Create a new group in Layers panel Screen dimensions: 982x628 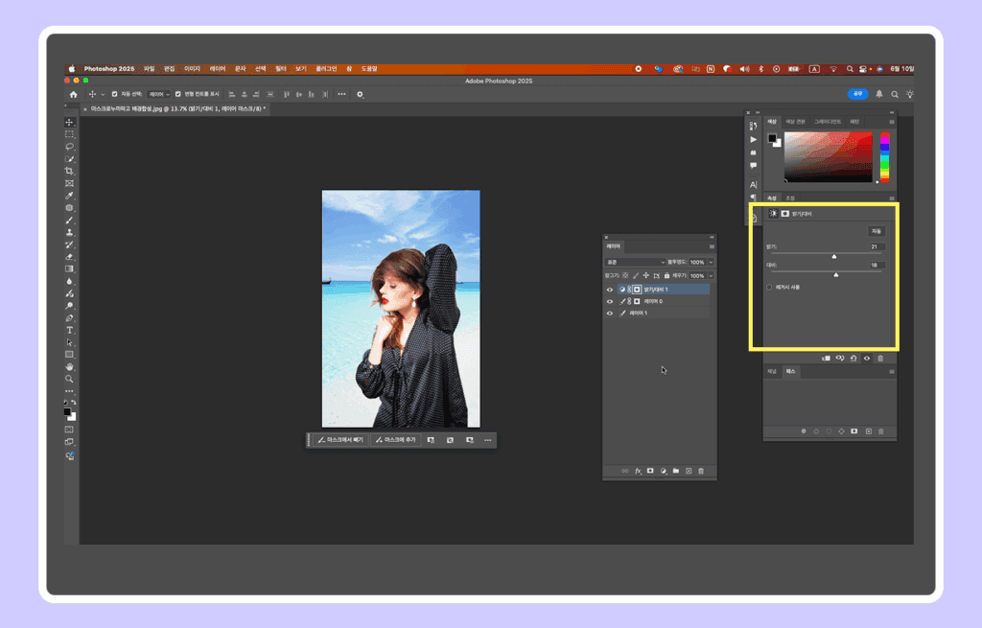pyautogui.click(x=676, y=471)
